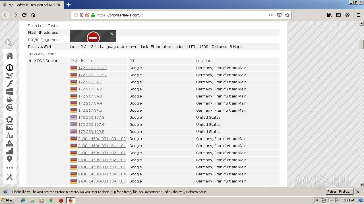Click the volume icon in system tray
Image resolution: width=364 pixels, height=204 pixels.
[x=330, y=200]
